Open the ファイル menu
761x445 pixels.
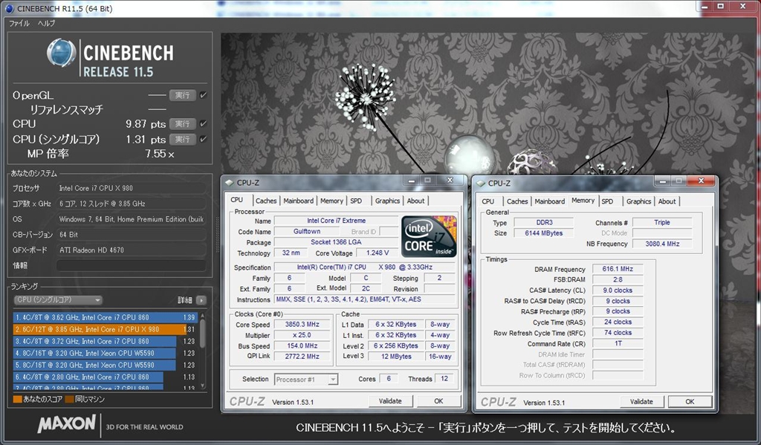coord(19,24)
